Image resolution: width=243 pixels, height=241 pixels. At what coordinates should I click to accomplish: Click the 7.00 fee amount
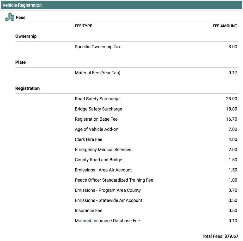pyautogui.click(x=233, y=129)
